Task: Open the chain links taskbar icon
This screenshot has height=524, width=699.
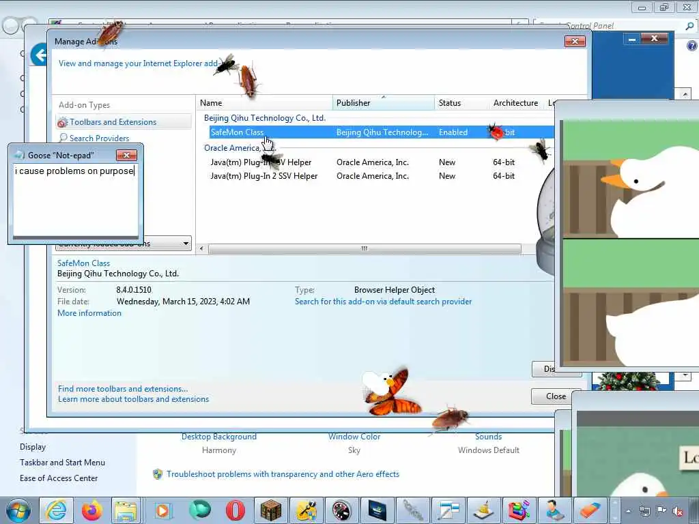Action: 413,510
